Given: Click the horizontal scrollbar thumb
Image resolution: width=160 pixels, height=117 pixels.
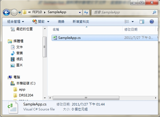Looking at the screenshot, I should pyautogui.click(x=86, y=98).
